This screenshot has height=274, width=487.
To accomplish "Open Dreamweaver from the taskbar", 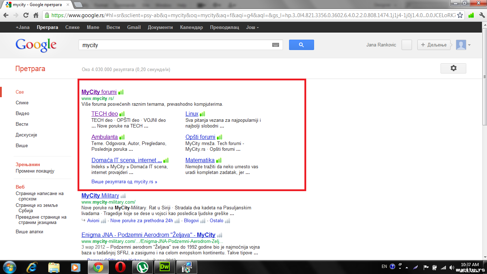I will [x=164, y=267].
